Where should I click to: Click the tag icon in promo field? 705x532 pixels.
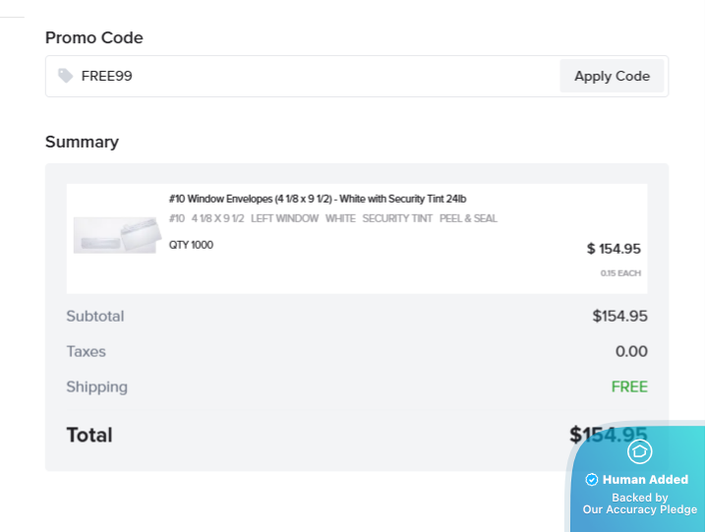click(x=66, y=76)
